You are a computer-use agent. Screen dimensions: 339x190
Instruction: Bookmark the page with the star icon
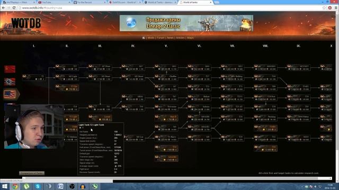pyautogui.click(x=324, y=8)
